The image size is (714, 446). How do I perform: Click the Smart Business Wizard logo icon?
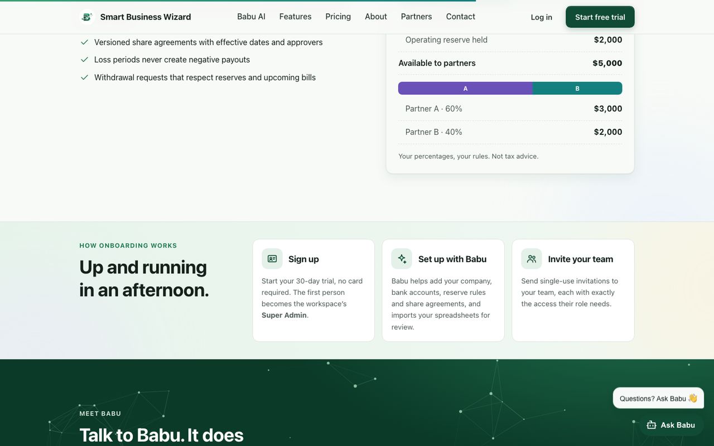pos(86,17)
